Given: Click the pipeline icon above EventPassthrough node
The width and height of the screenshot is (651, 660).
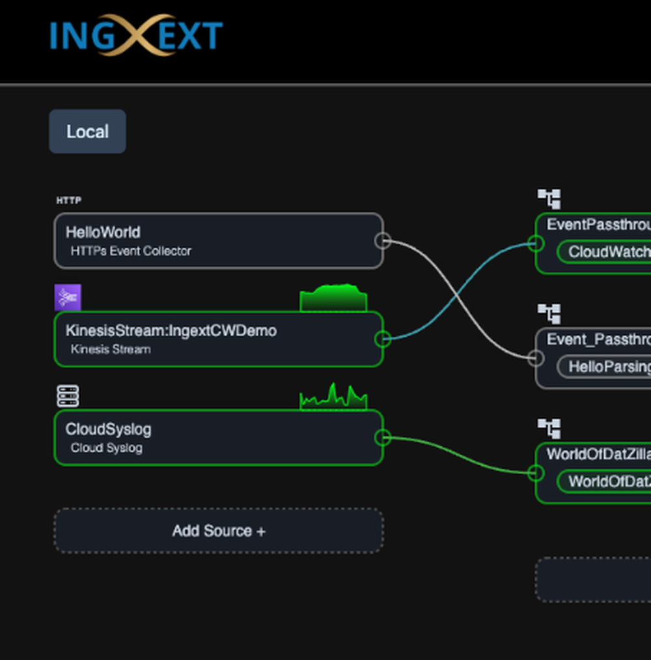Looking at the screenshot, I should [549, 199].
